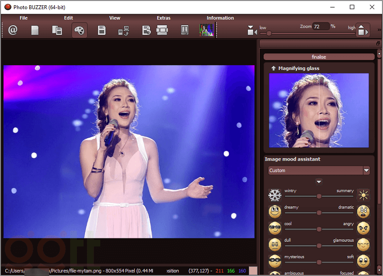Click the Magnifying glass preview thumbnail
Image resolution: width=383 pixels, height=276 pixels.
click(x=319, y=110)
